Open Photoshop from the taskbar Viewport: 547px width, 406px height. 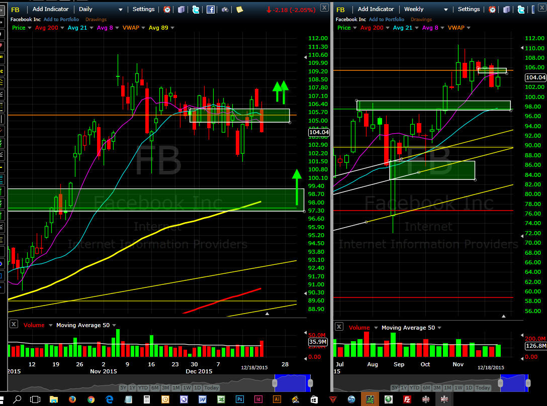click(x=240, y=399)
